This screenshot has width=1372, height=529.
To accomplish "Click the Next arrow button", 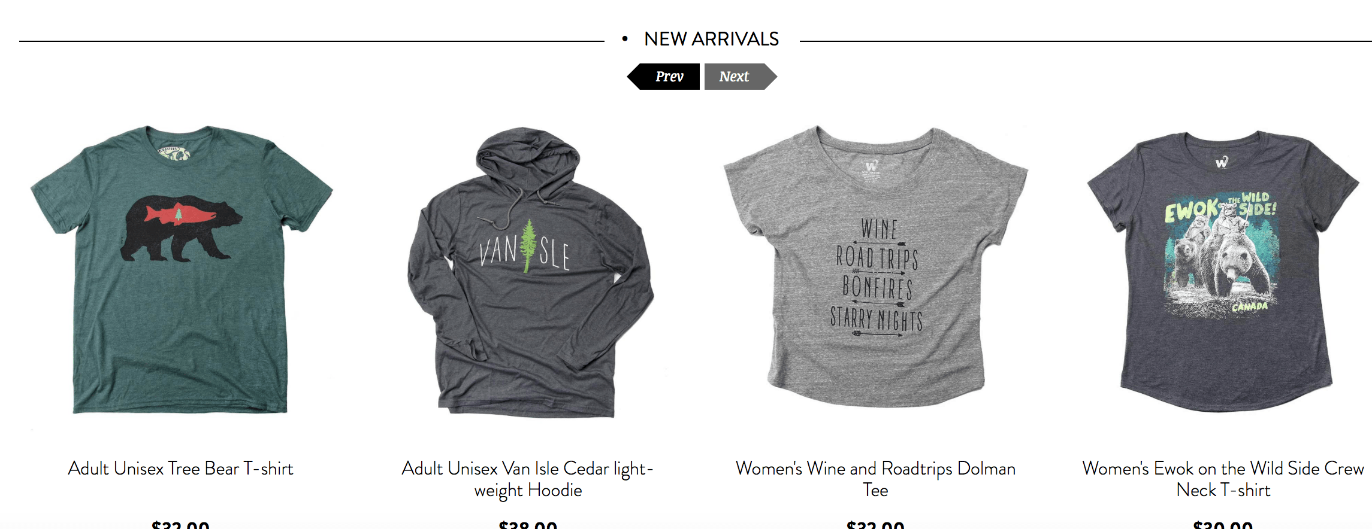I will click(x=741, y=77).
